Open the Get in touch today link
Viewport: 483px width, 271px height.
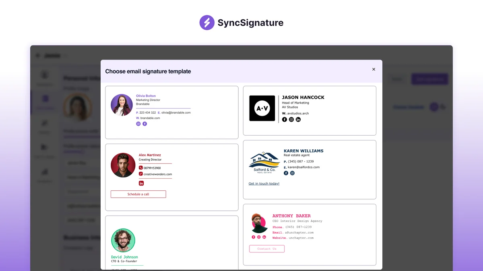tap(264, 183)
